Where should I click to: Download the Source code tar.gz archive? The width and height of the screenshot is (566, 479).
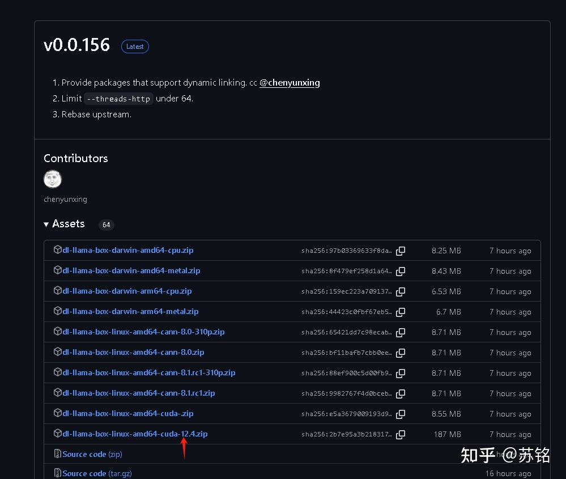92,473
